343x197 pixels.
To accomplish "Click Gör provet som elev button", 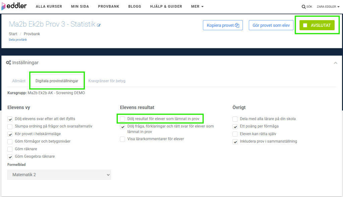I will pos(271,25).
